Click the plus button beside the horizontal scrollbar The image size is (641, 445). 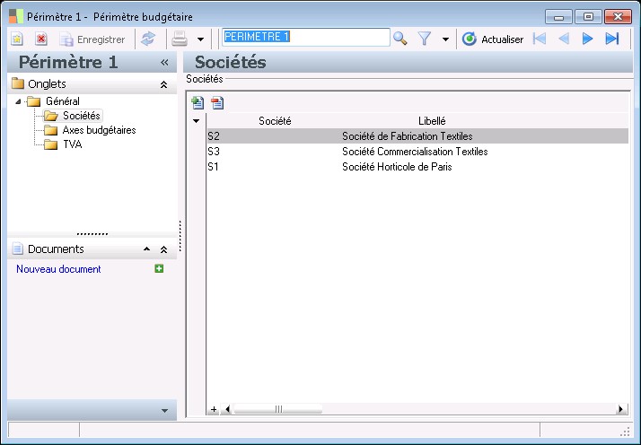tap(214, 409)
